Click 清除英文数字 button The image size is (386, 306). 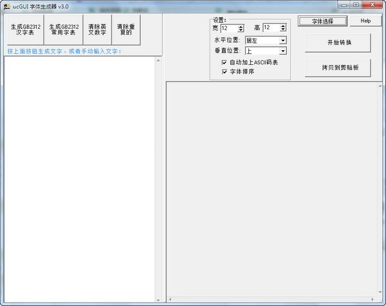pyautogui.click(x=97, y=30)
